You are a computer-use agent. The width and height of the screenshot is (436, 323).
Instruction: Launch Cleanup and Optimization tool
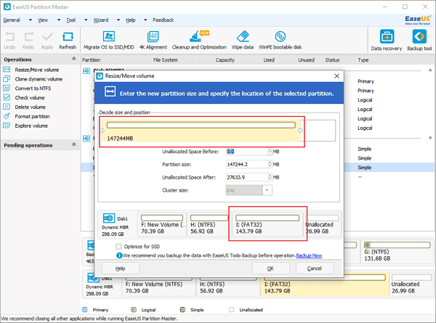pos(199,40)
